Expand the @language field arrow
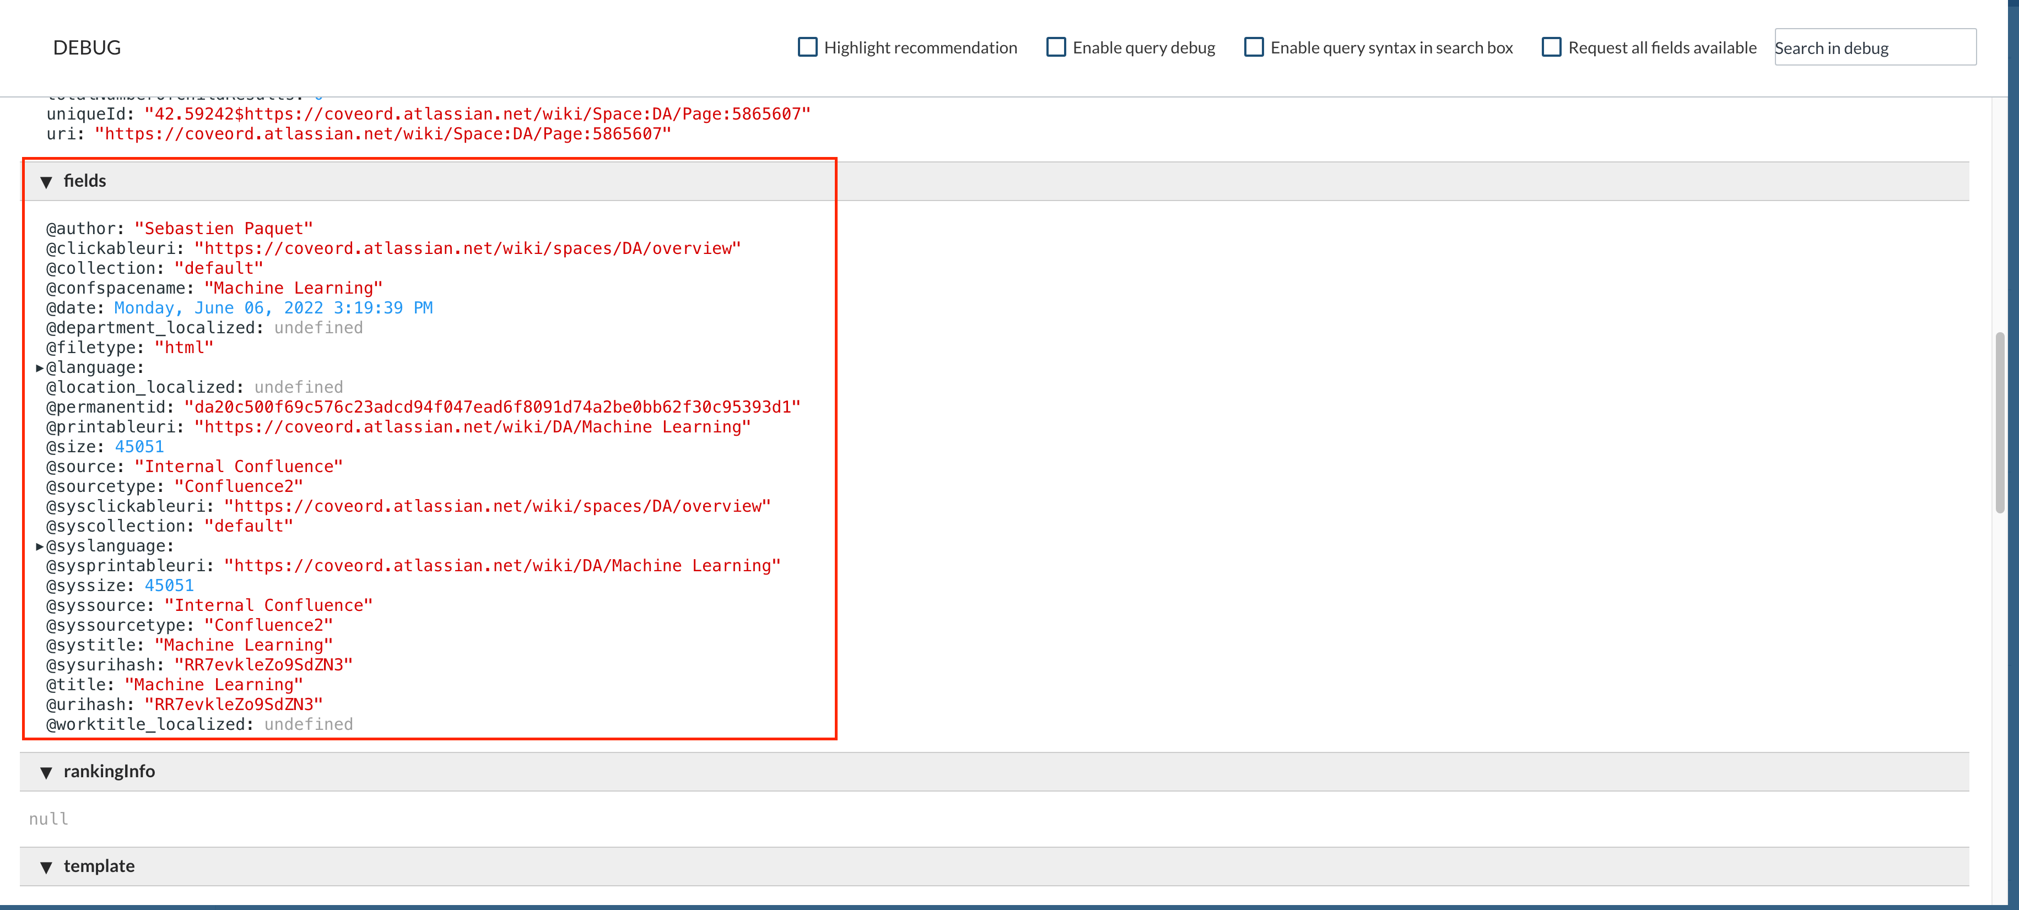 coord(39,367)
